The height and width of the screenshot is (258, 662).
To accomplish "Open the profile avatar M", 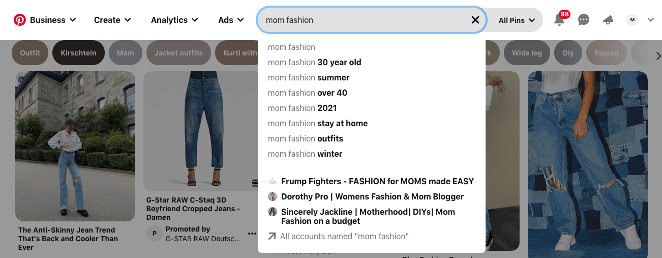I will click(x=633, y=20).
